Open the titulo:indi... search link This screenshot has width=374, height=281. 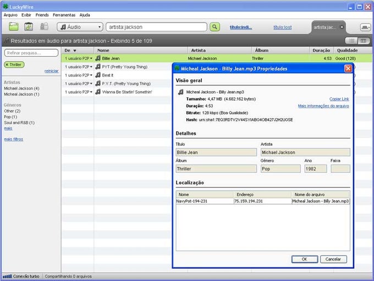[x=241, y=27]
